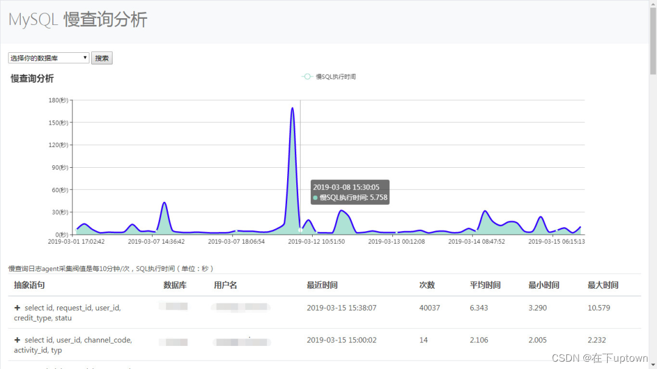The height and width of the screenshot is (369, 657).
Task: Toggle the 慢SQL执行时间 legend series
Action: 329,77
